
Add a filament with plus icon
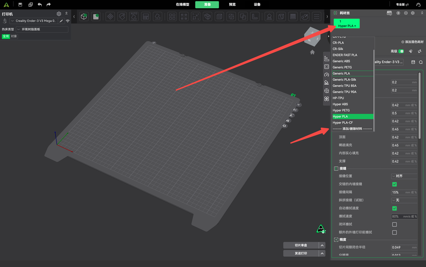tap(398, 13)
